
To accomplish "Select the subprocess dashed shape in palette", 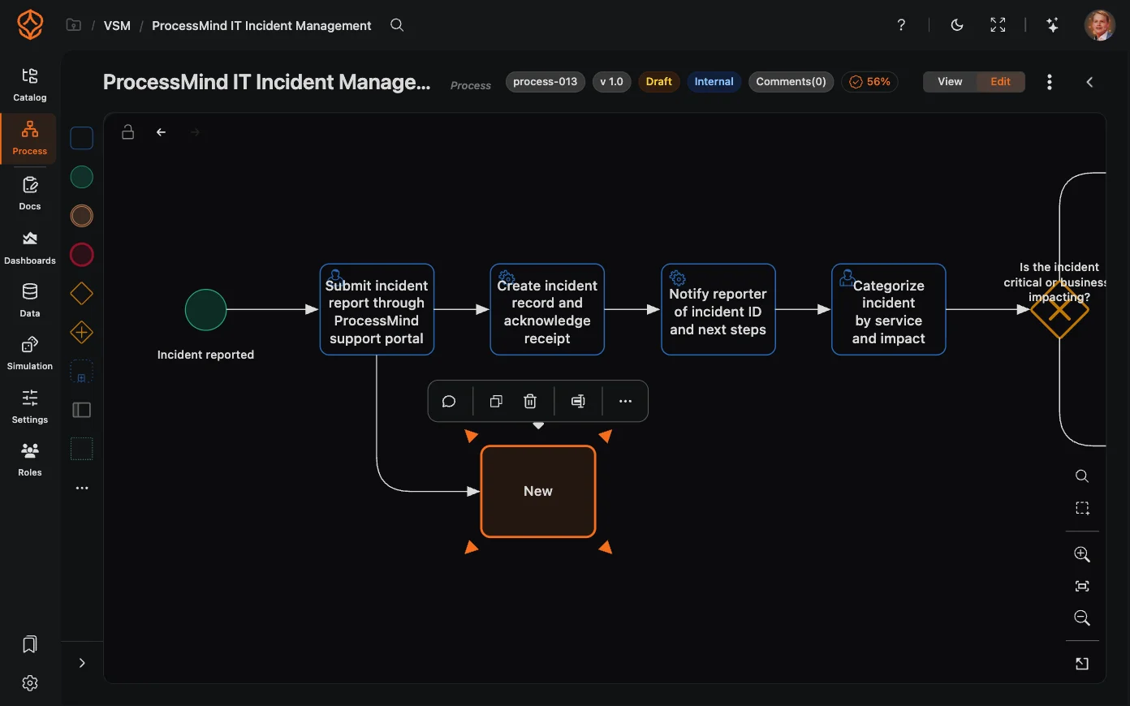I will tap(82, 372).
